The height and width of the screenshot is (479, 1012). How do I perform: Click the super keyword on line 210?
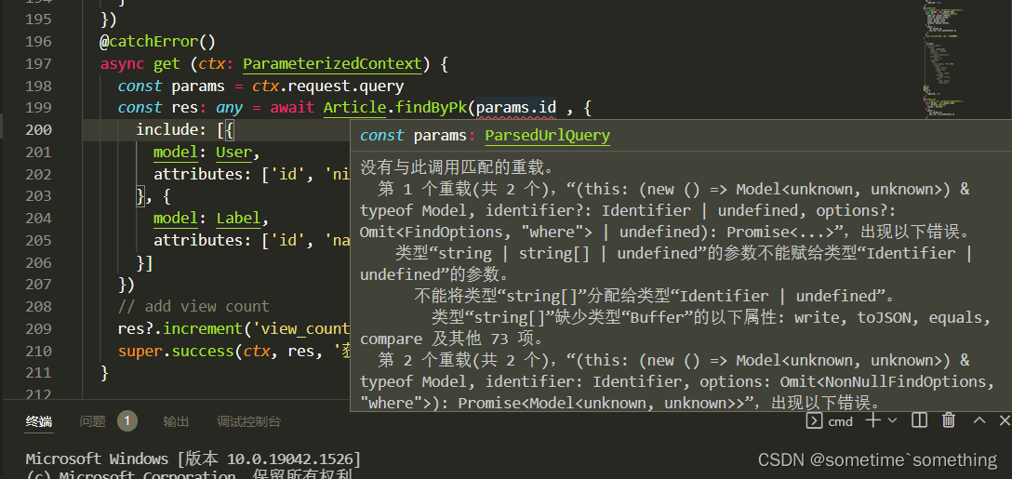(x=140, y=352)
